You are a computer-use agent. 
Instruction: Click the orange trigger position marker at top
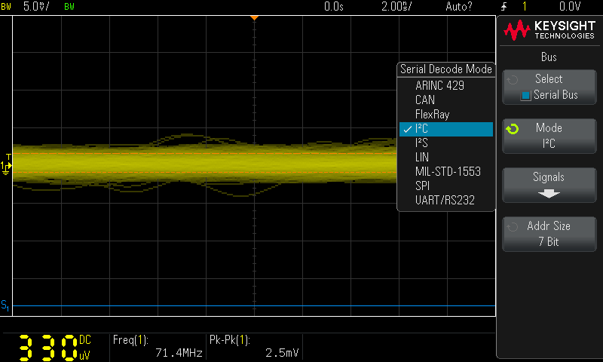coord(254,17)
